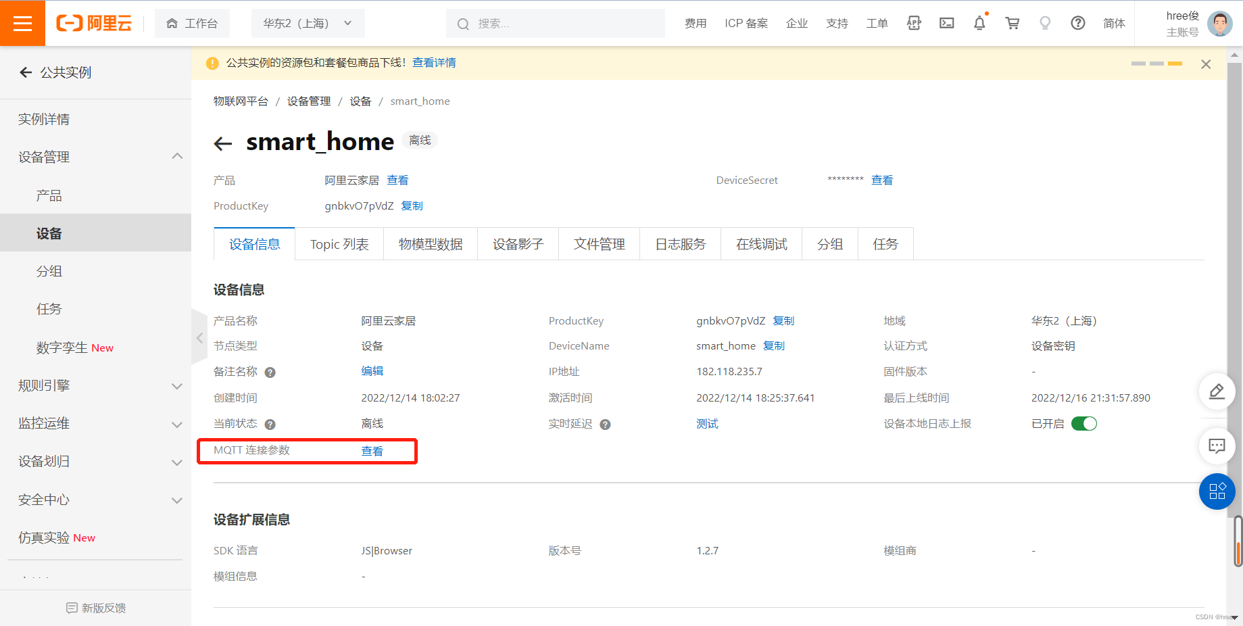This screenshot has height=626, width=1243.
Task: Open the blue floating apps button
Action: point(1217,491)
